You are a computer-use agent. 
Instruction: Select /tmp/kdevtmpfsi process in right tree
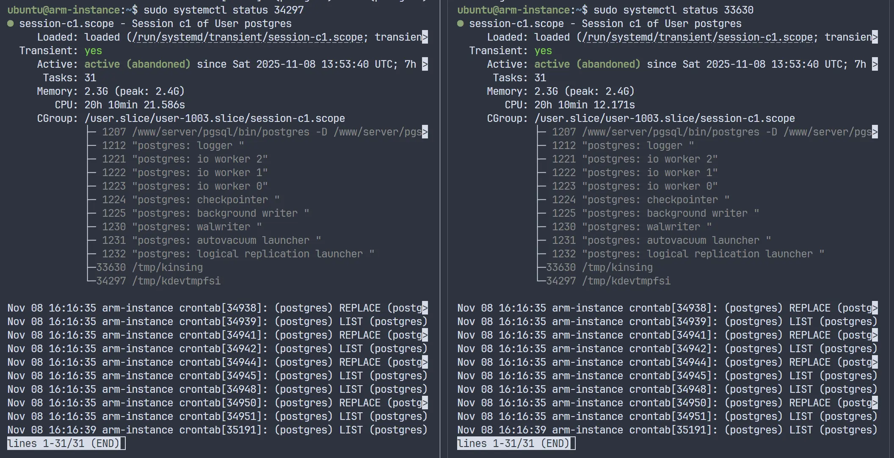coord(626,281)
